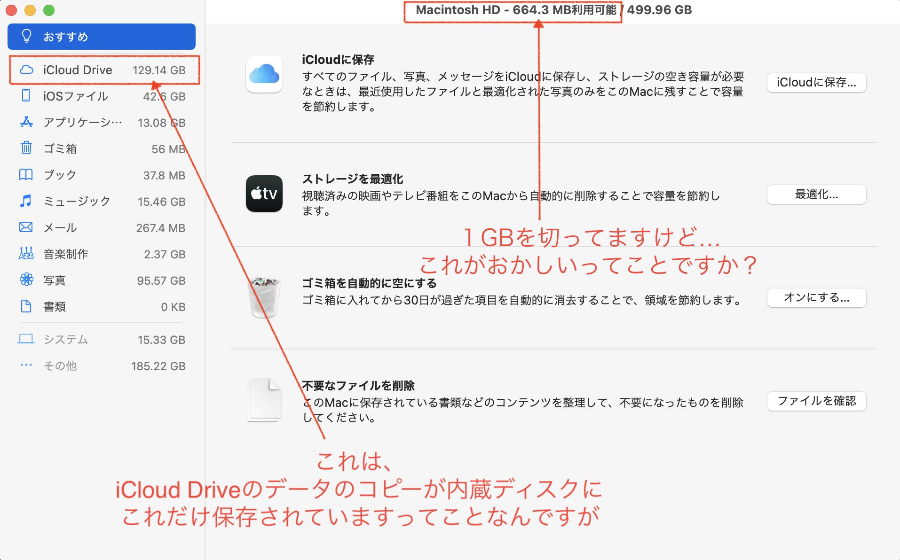Click the ゴミ箱を自動的に空にする heading
900x560 pixels.
370,283
